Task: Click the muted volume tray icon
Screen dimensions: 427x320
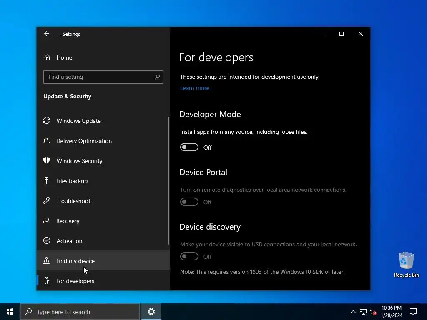Action: (x=373, y=312)
